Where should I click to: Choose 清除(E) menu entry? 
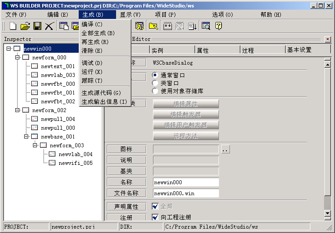tap(105, 51)
